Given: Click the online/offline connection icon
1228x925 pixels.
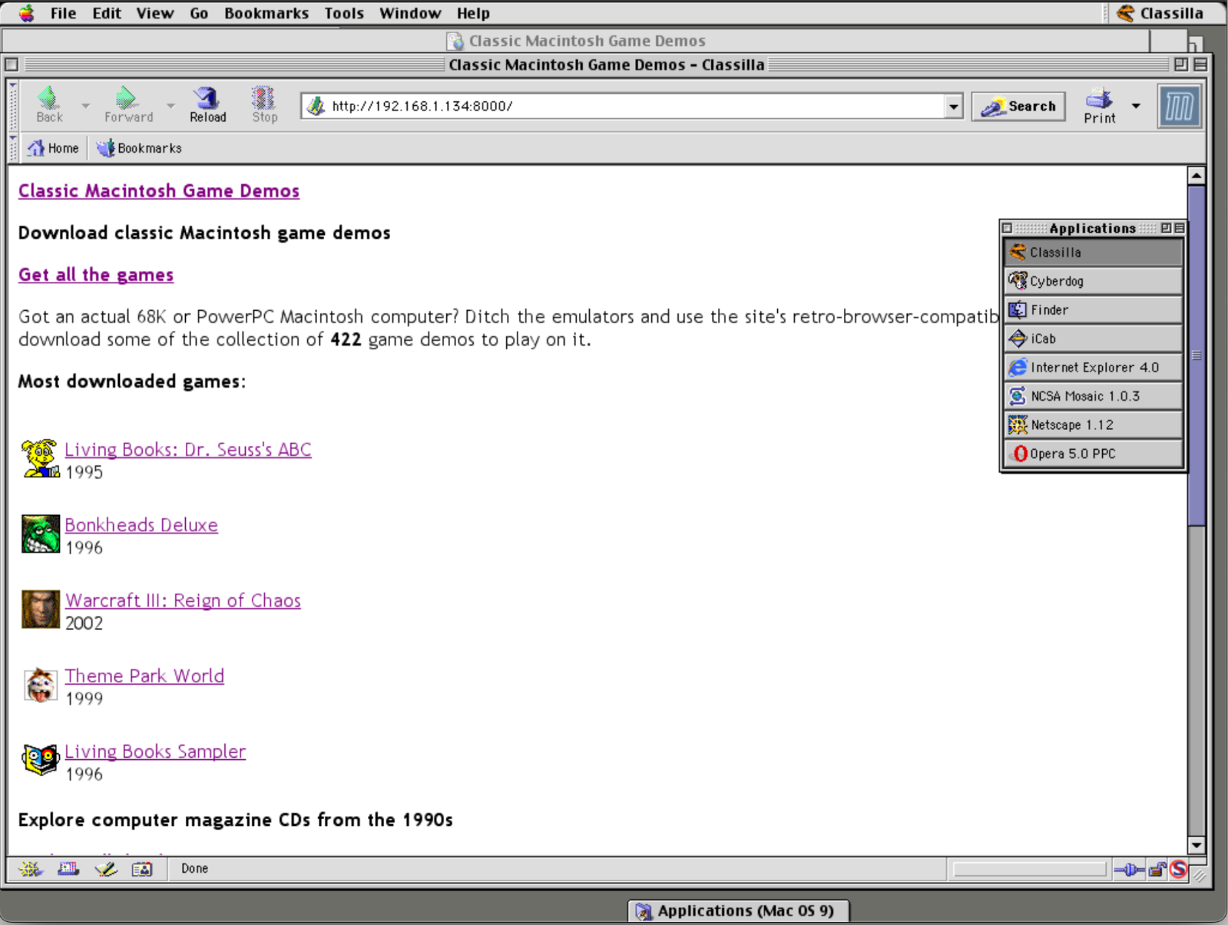Looking at the screenshot, I should click(1129, 869).
